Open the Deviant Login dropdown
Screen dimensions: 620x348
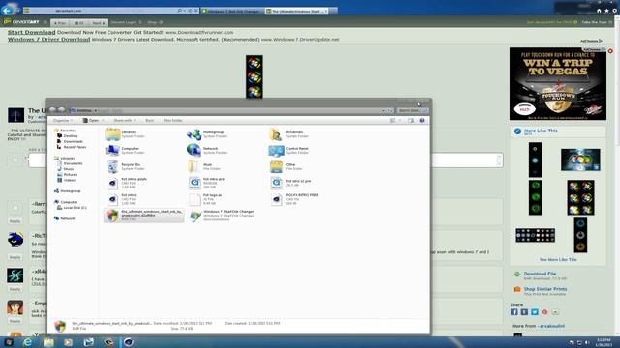[x=126, y=22]
